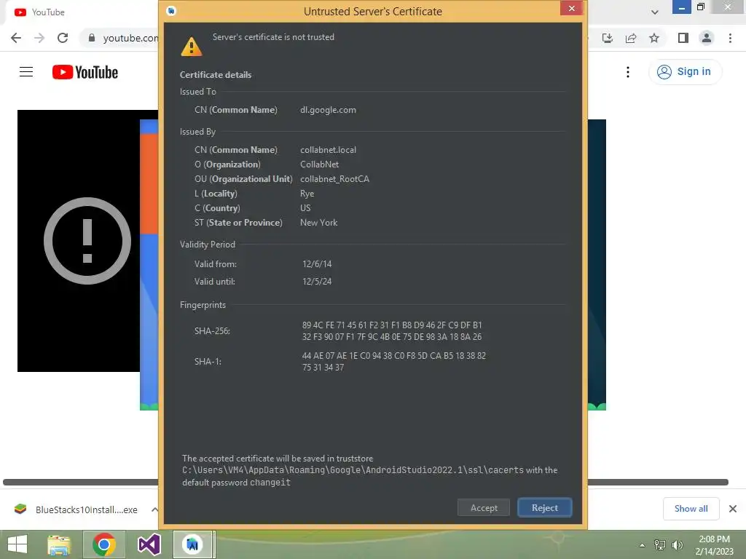Click the US country value

pos(305,208)
